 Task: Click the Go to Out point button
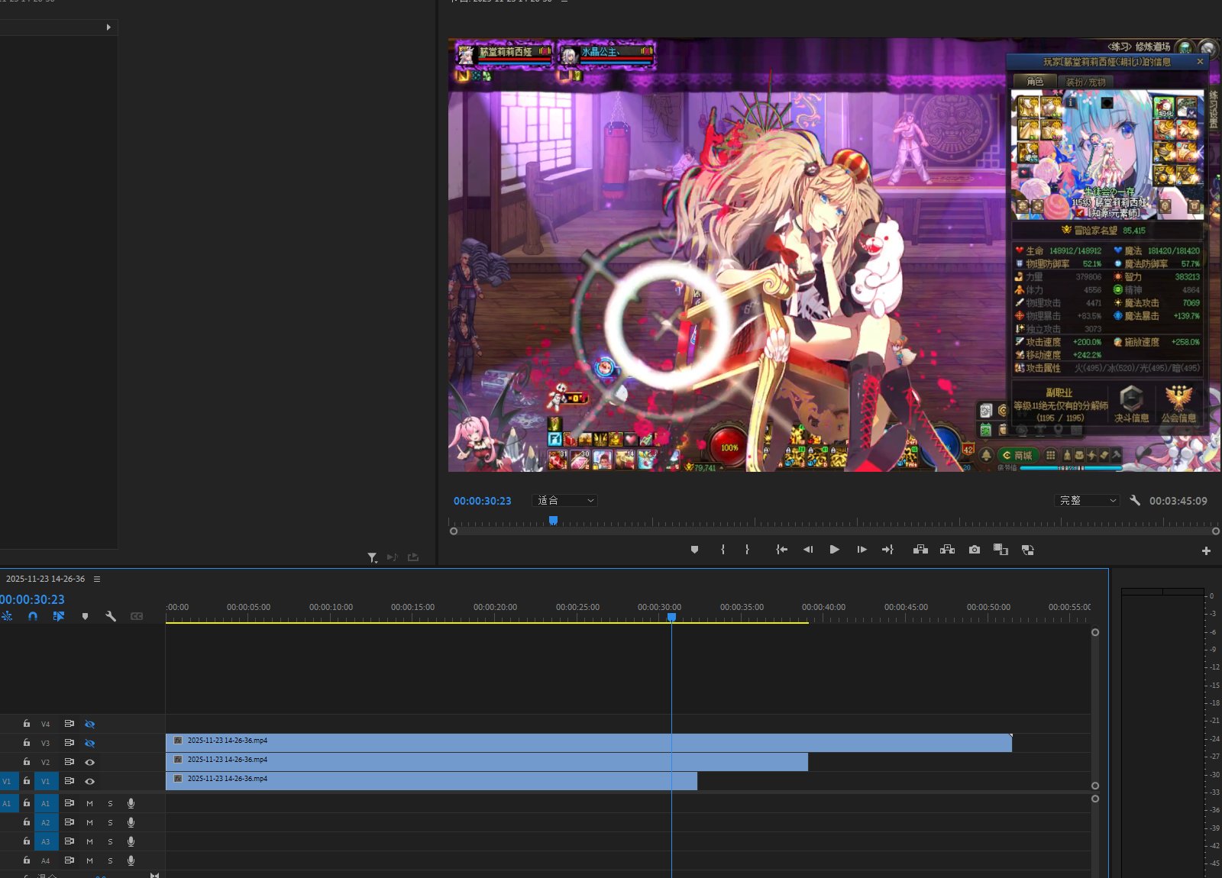(x=887, y=550)
